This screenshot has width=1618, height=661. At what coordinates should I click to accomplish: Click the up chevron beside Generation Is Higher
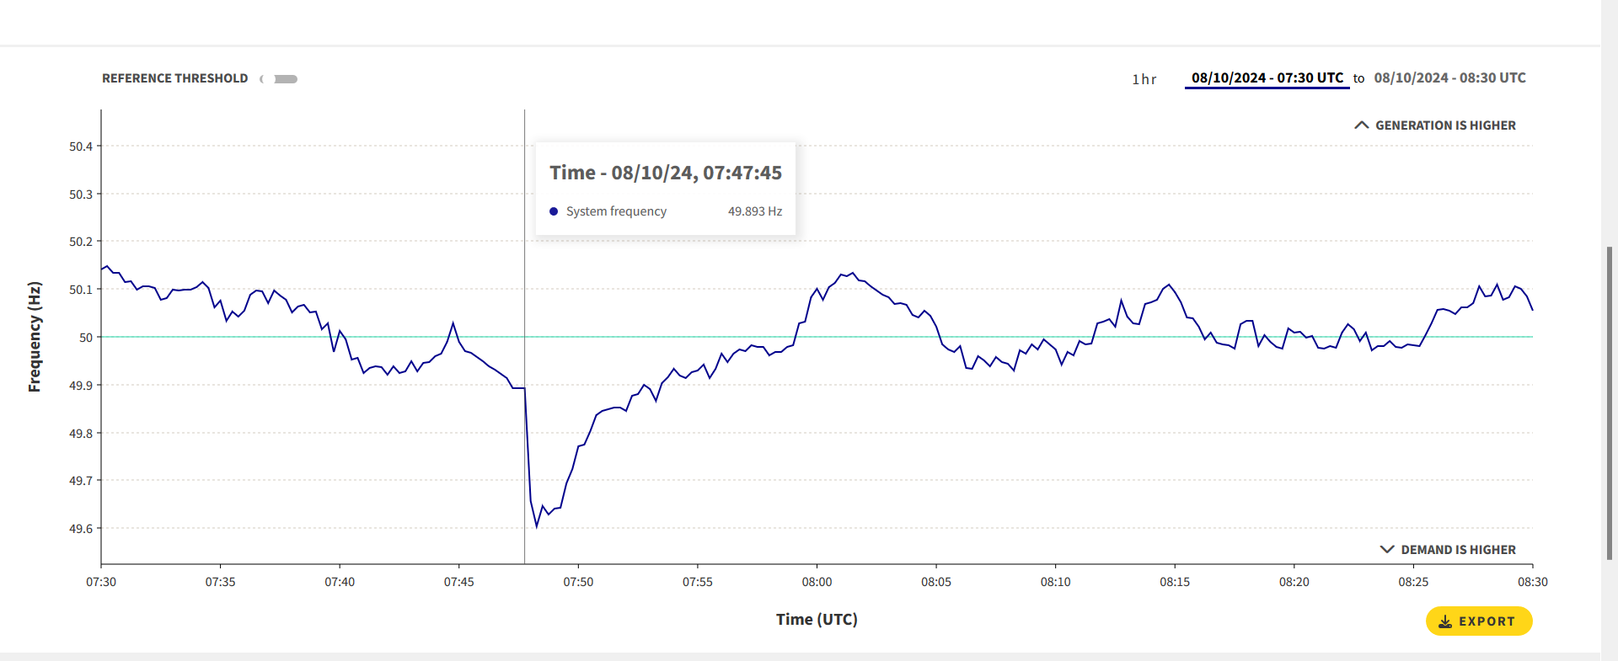(1361, 125)
